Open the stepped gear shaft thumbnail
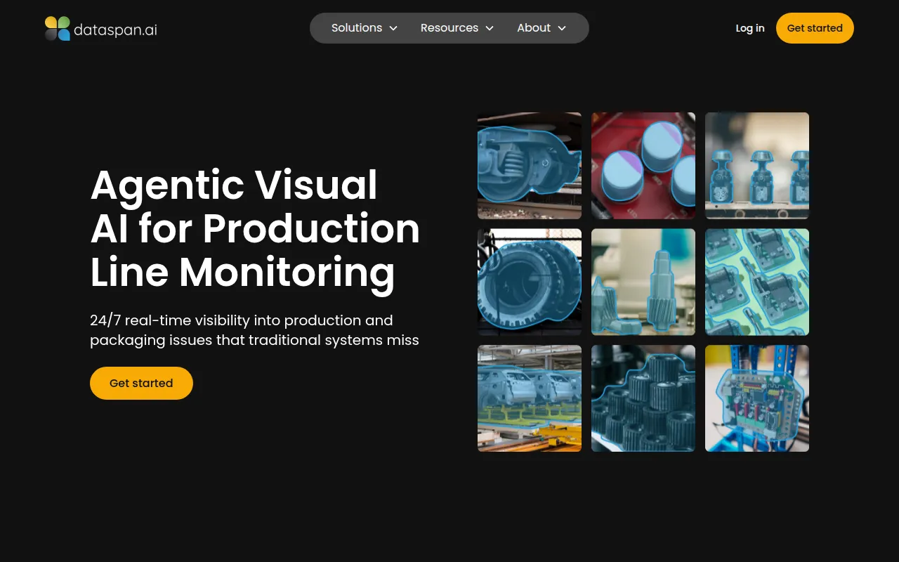Image resolution: width=899 pixels, height=562 pixels. [643, 282]
